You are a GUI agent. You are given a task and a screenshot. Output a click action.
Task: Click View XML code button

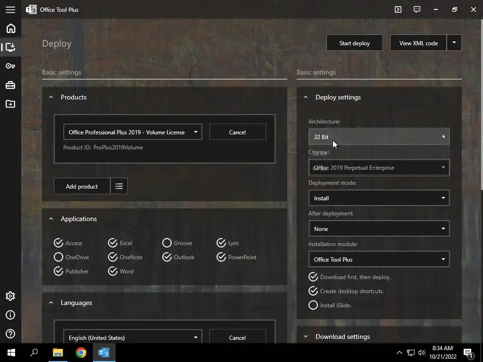point(418,43)
